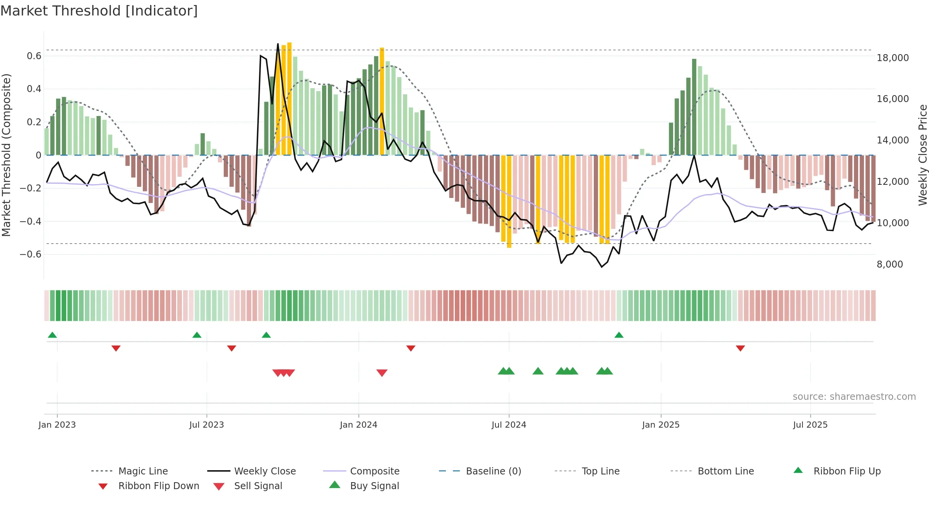Click the ribbon flip up marker just before Jul 2023
This screenshot has width=929, height=522.
197,335
